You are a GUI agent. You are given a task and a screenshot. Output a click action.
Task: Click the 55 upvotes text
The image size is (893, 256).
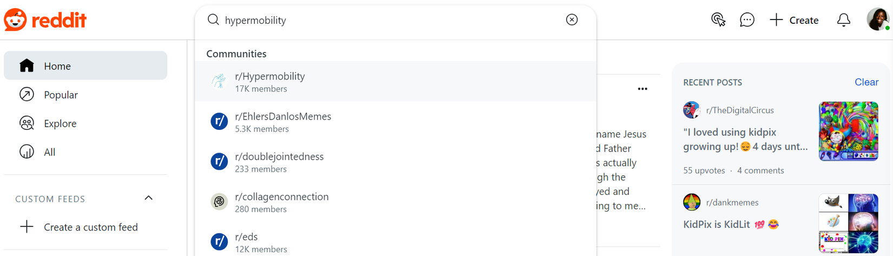pos(704,170)
